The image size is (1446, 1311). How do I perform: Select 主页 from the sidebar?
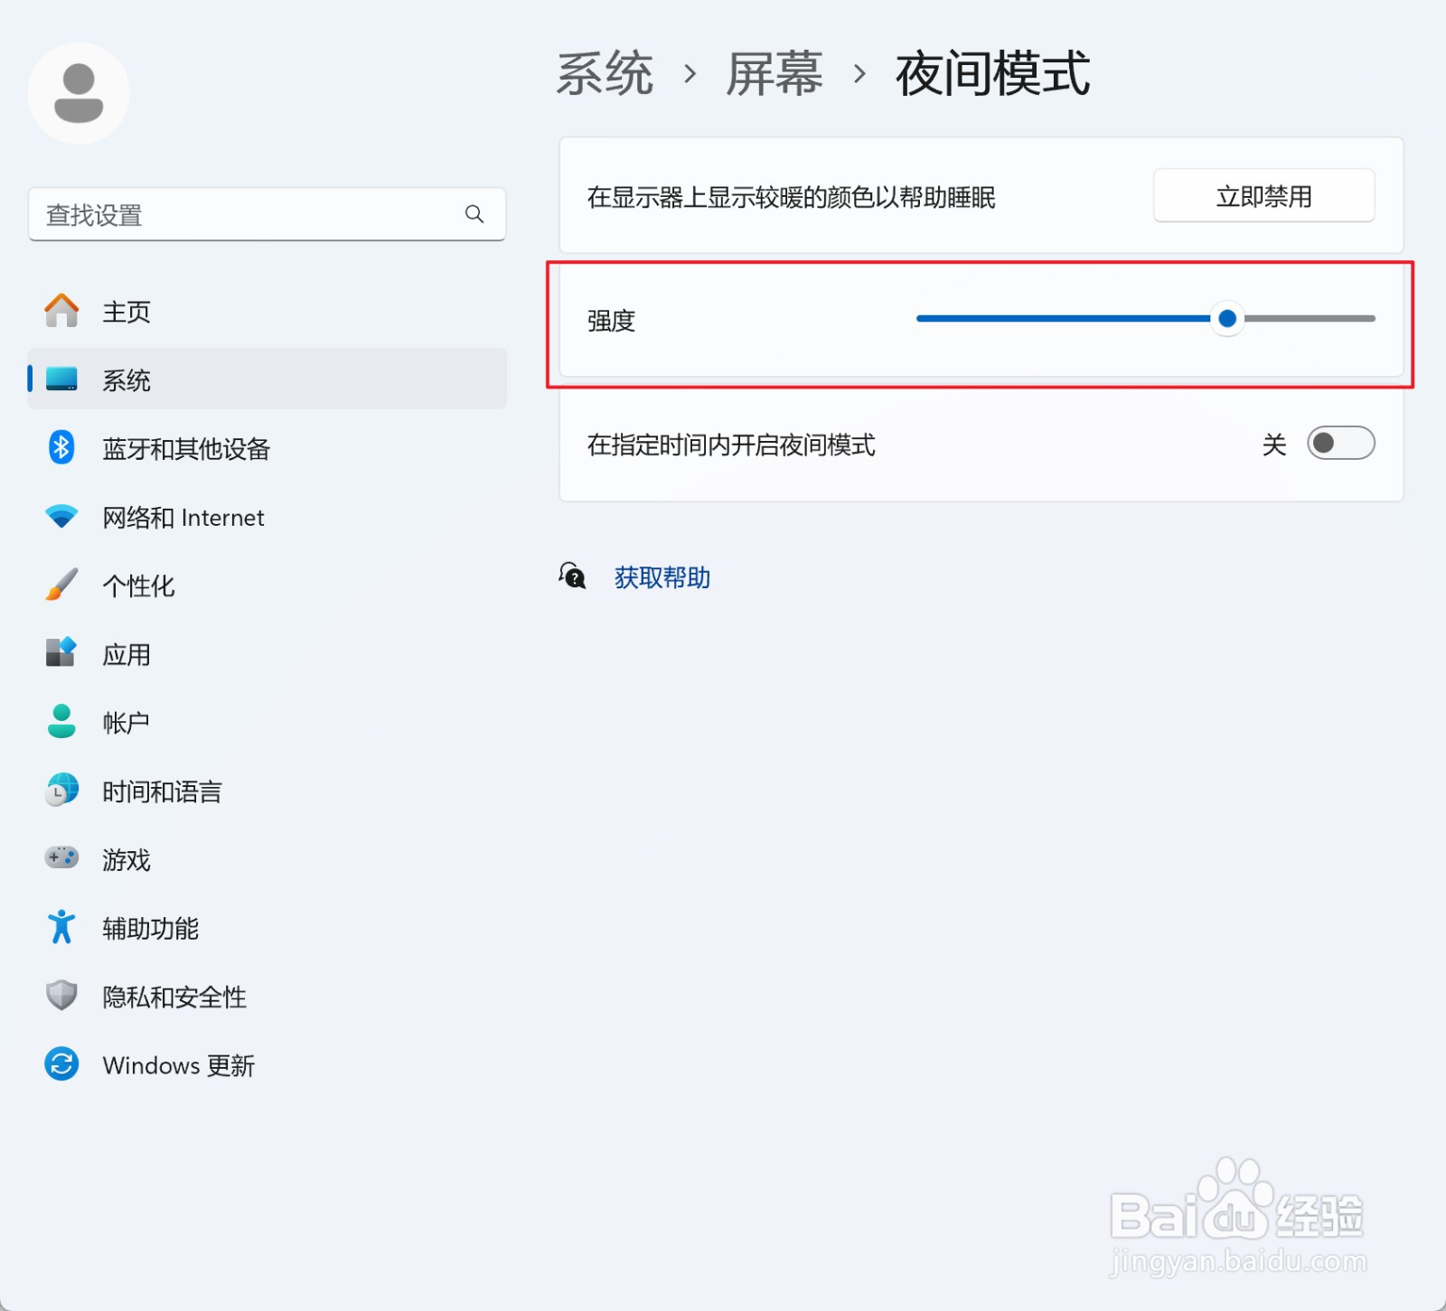pyautogui.click(x=127, y=311)
